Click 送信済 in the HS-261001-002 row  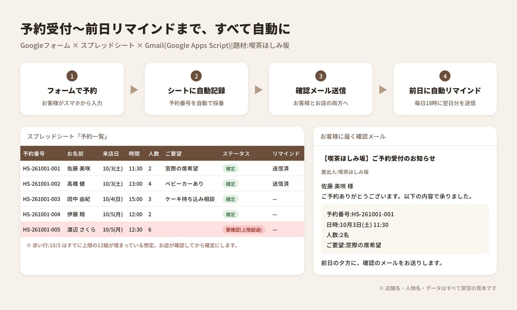281,184
